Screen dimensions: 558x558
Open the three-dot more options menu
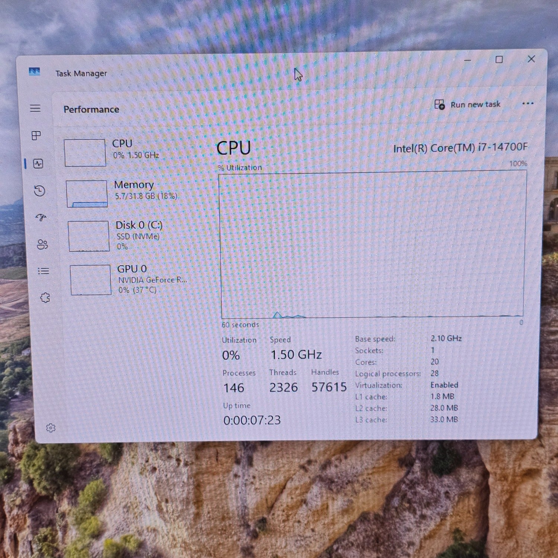coord(528,103)
